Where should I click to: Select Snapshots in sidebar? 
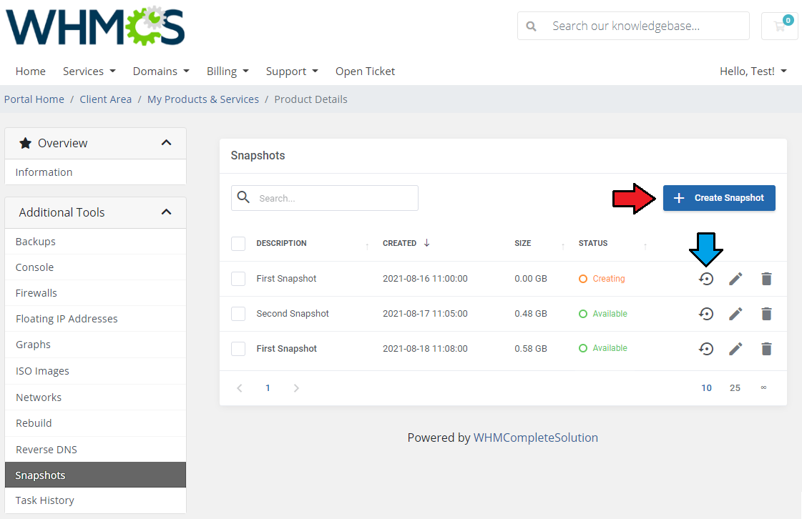[95, 475]
